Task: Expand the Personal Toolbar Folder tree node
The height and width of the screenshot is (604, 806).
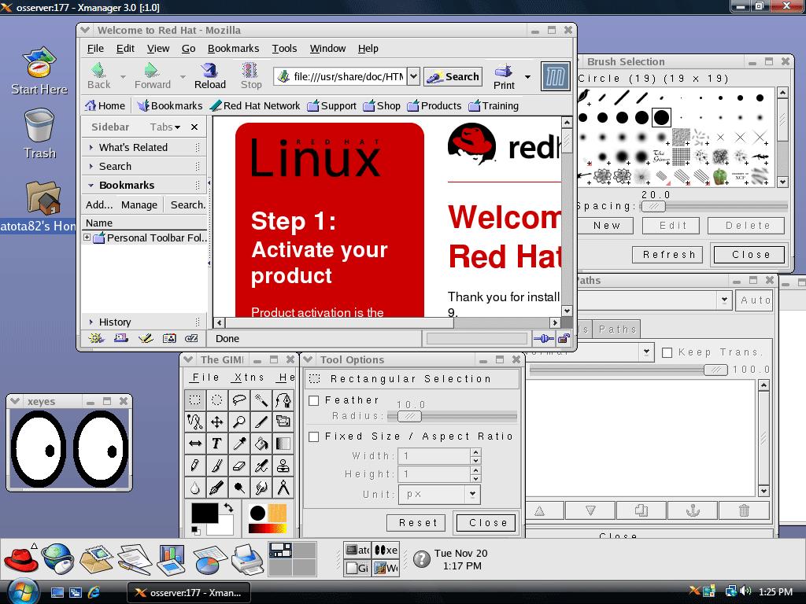Action: [87, 238]
